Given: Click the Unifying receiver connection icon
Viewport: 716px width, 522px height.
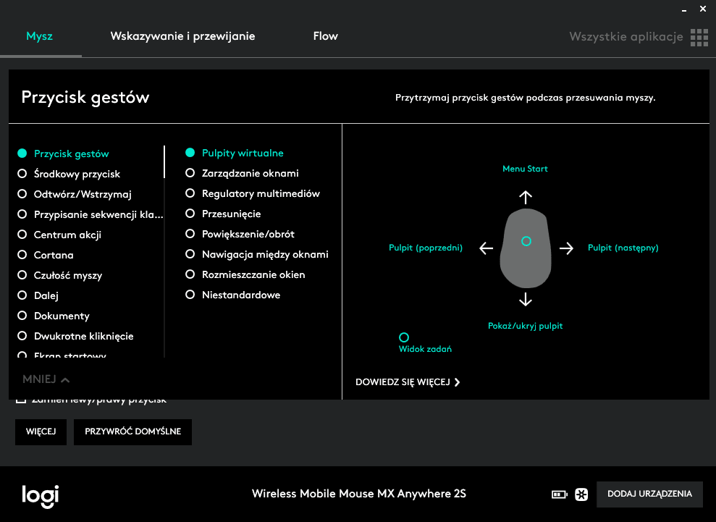Looking at the screenshot, I should [581, 494].
